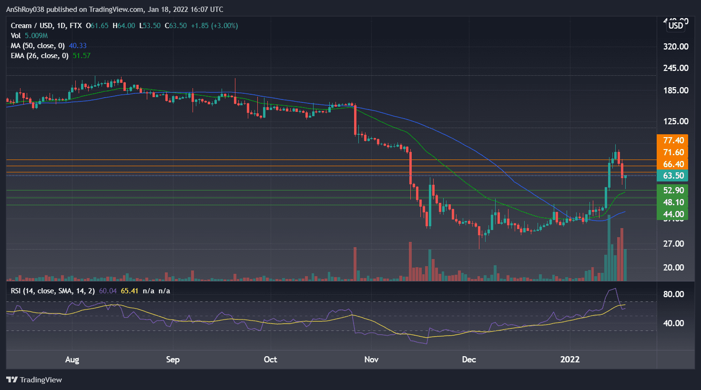Select the orange 66.40 resistance price label
Viewport: 701px width, 390px height.
(672, 164)
